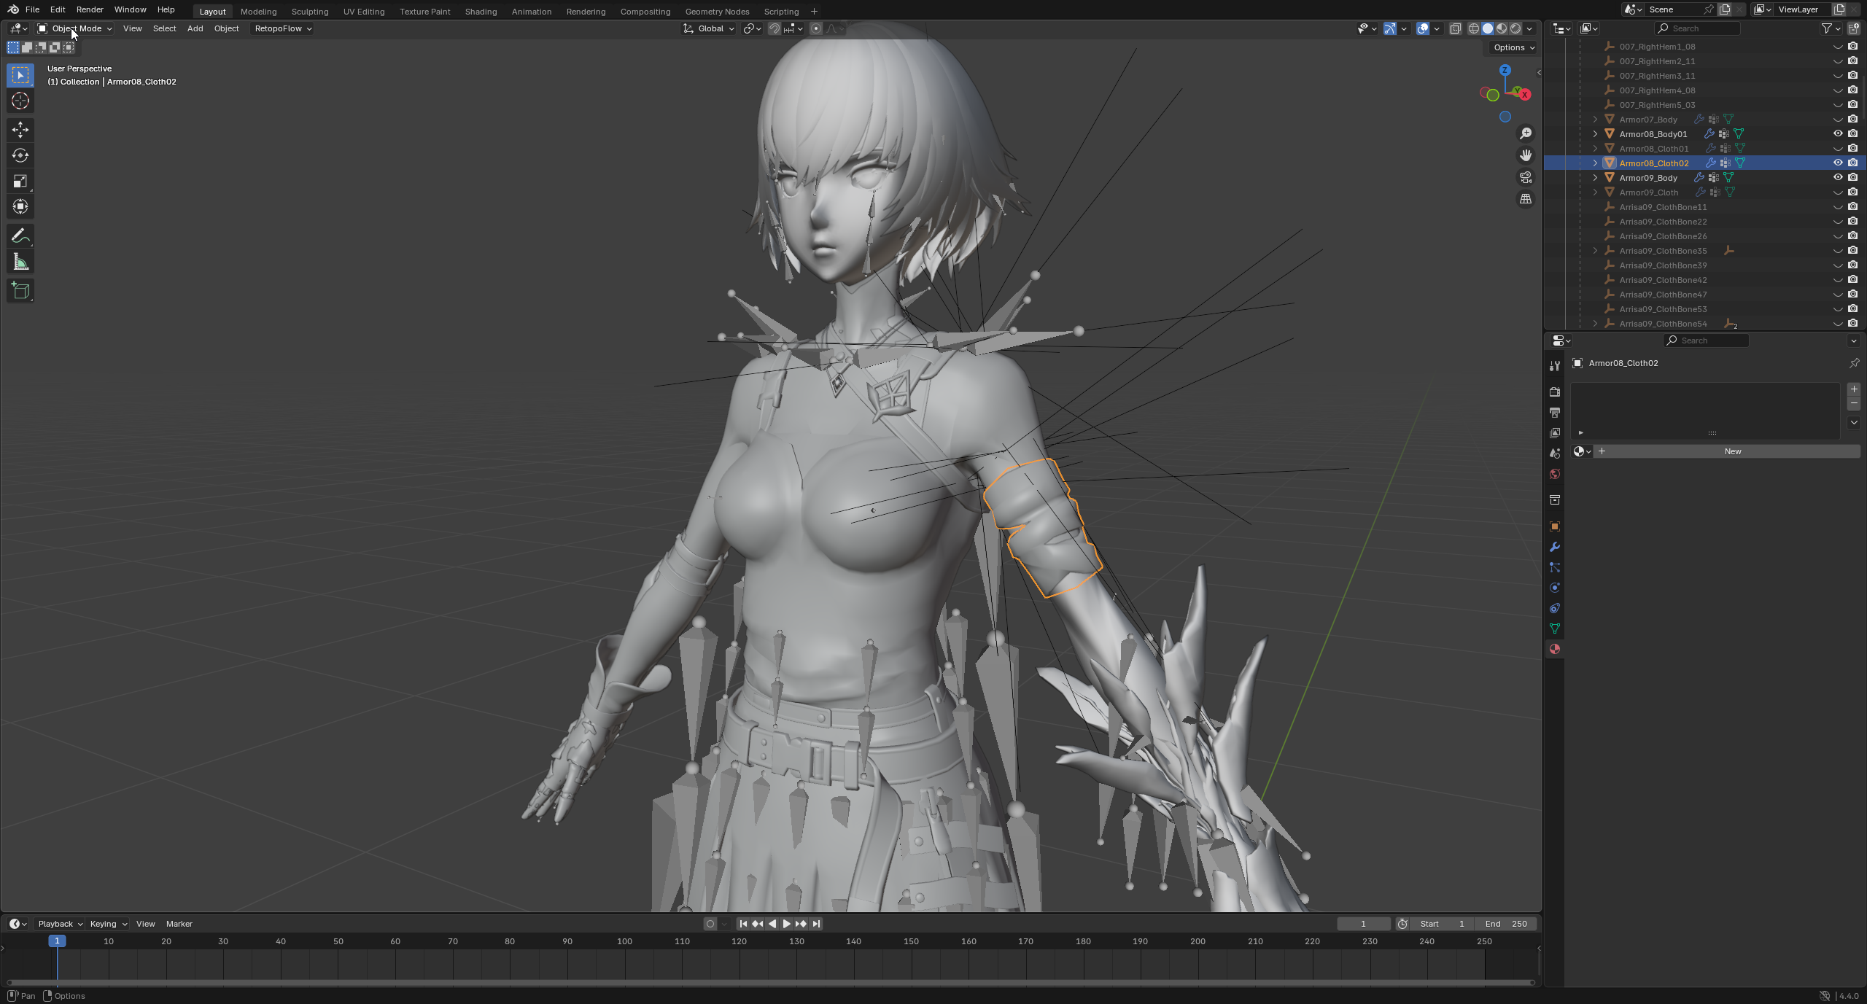Activate the Select Box tool
The image size is (1867, 1004).
tap(20, 75)
